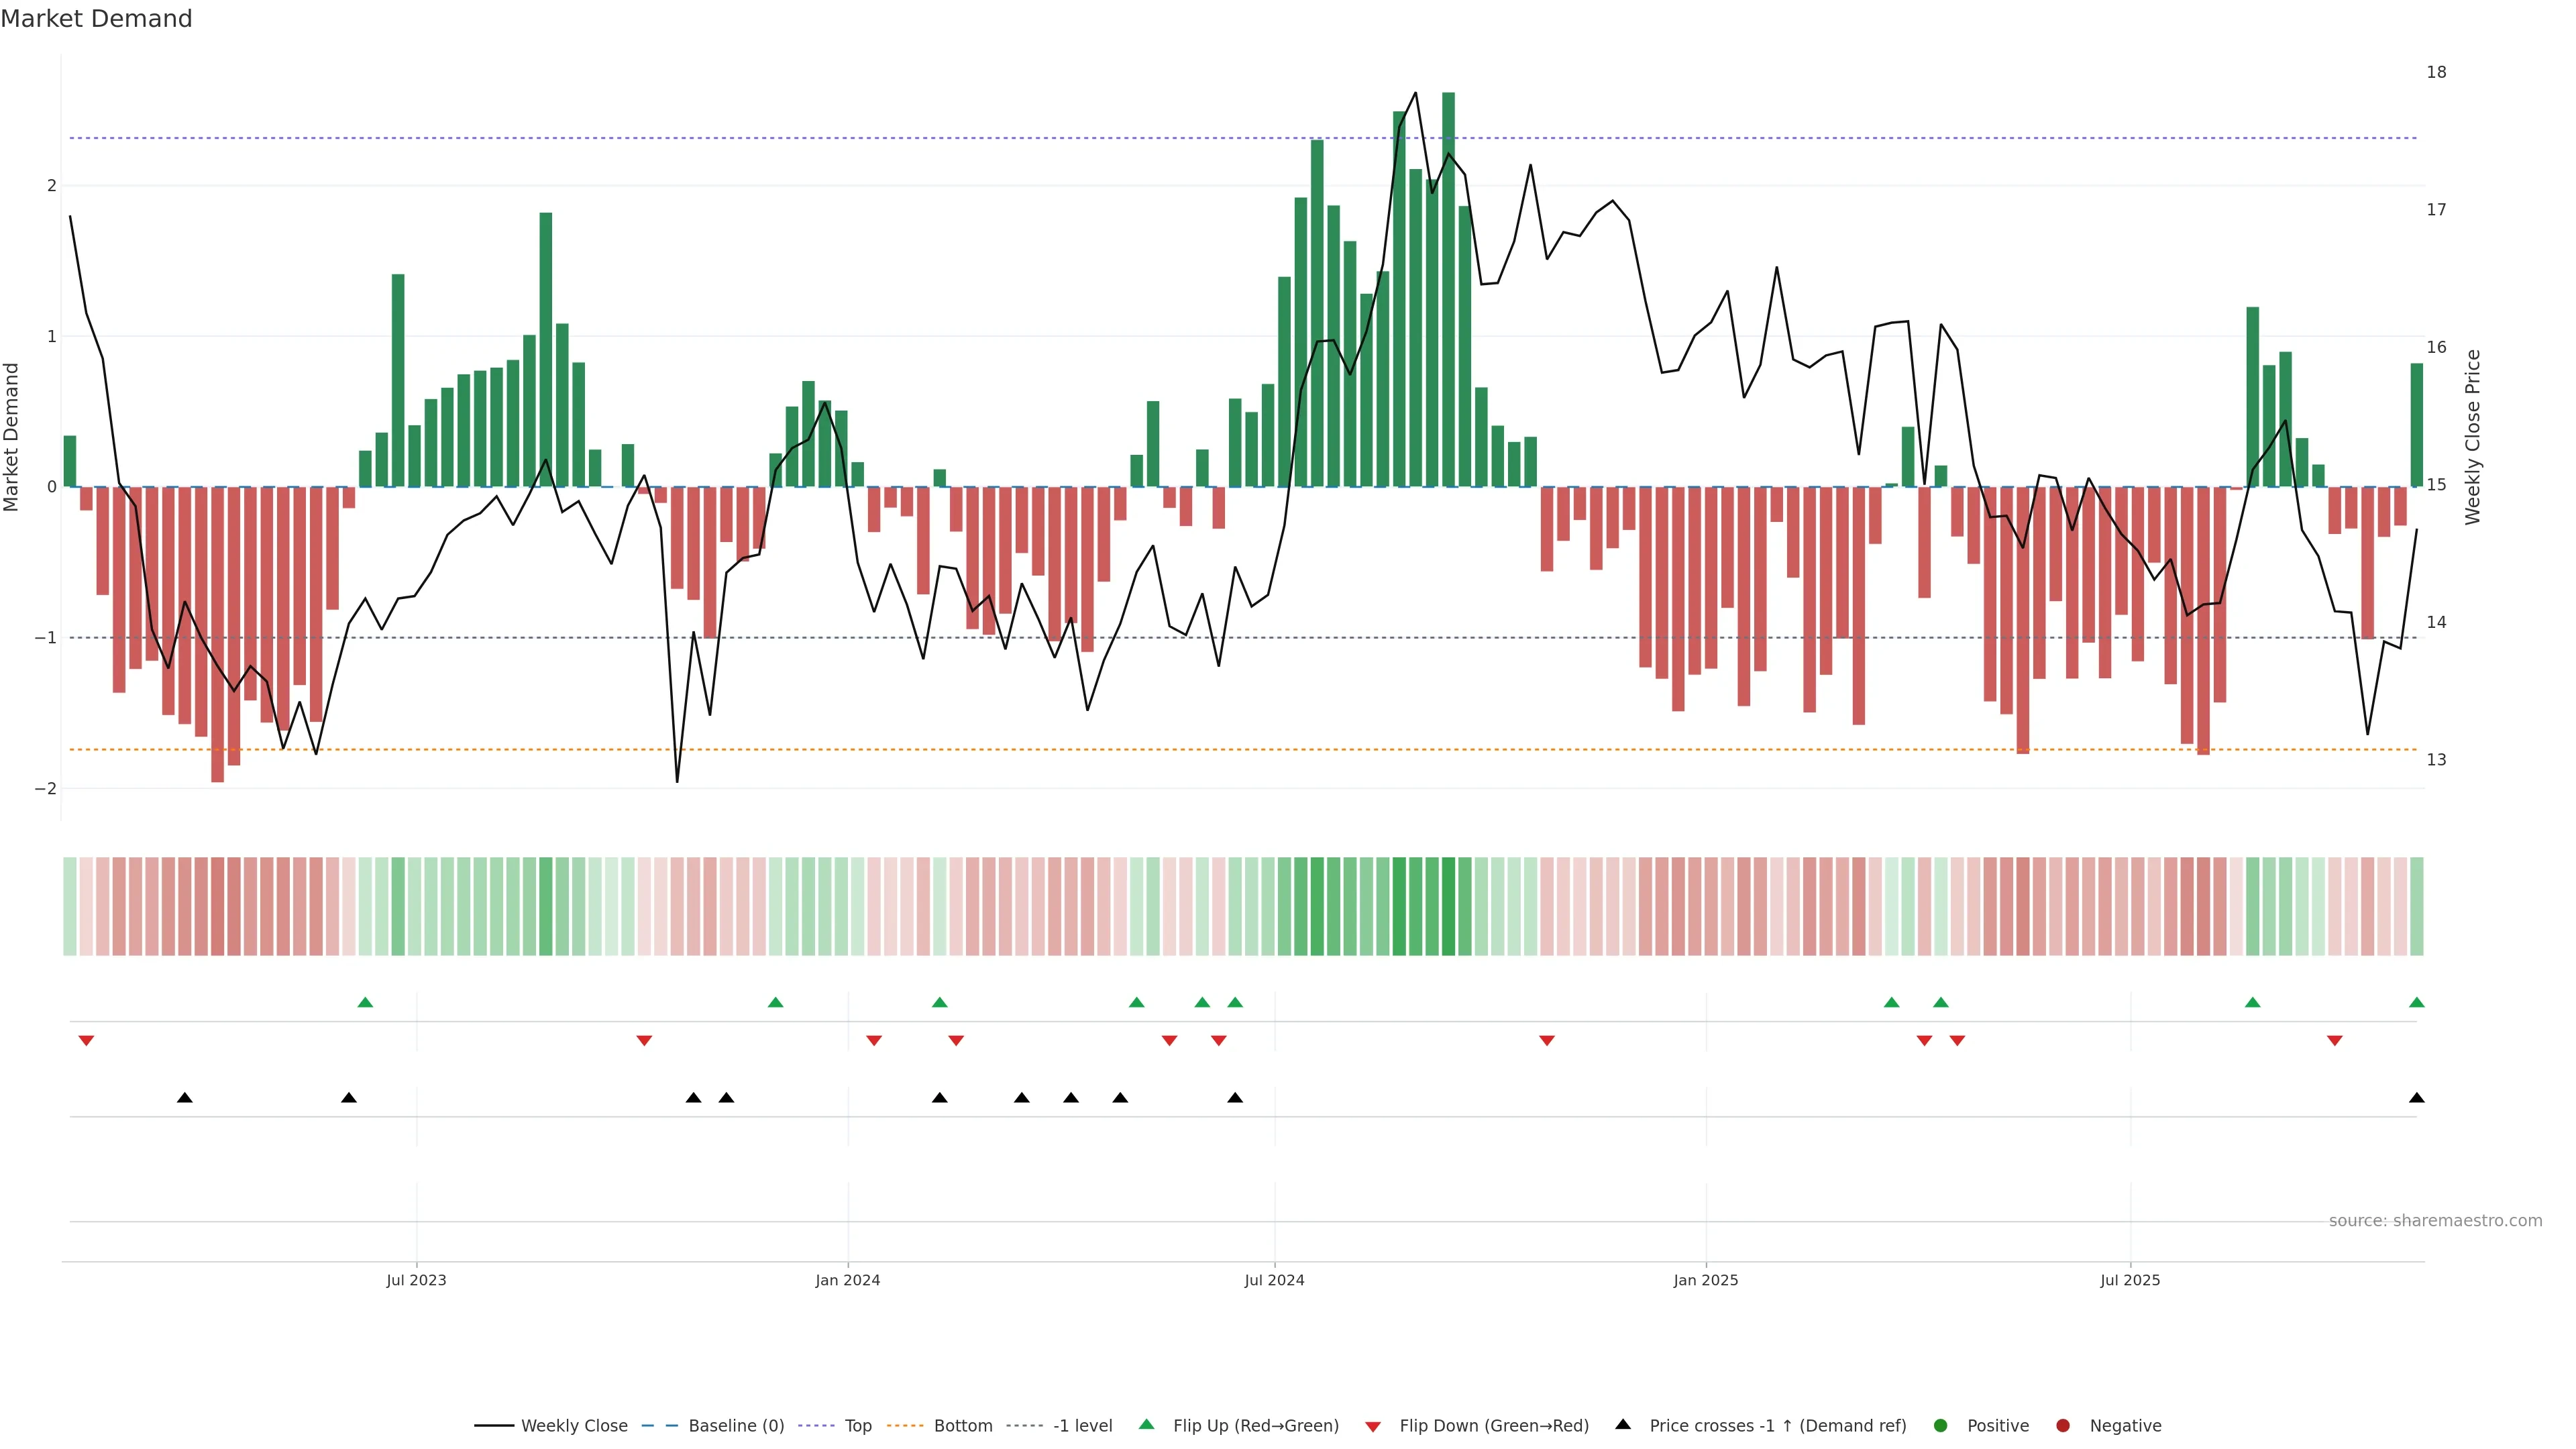This screenshot has width=2576, height=1449.
Task: Click the Market Demand chart title
Action: pyautogui.click(x=96, y=19)
